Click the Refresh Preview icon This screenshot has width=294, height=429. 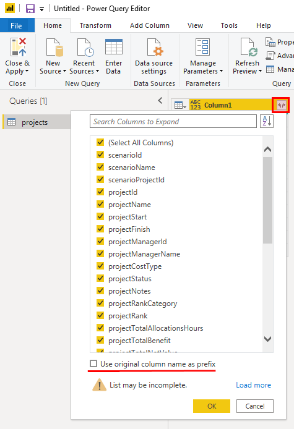coord(249,47)
